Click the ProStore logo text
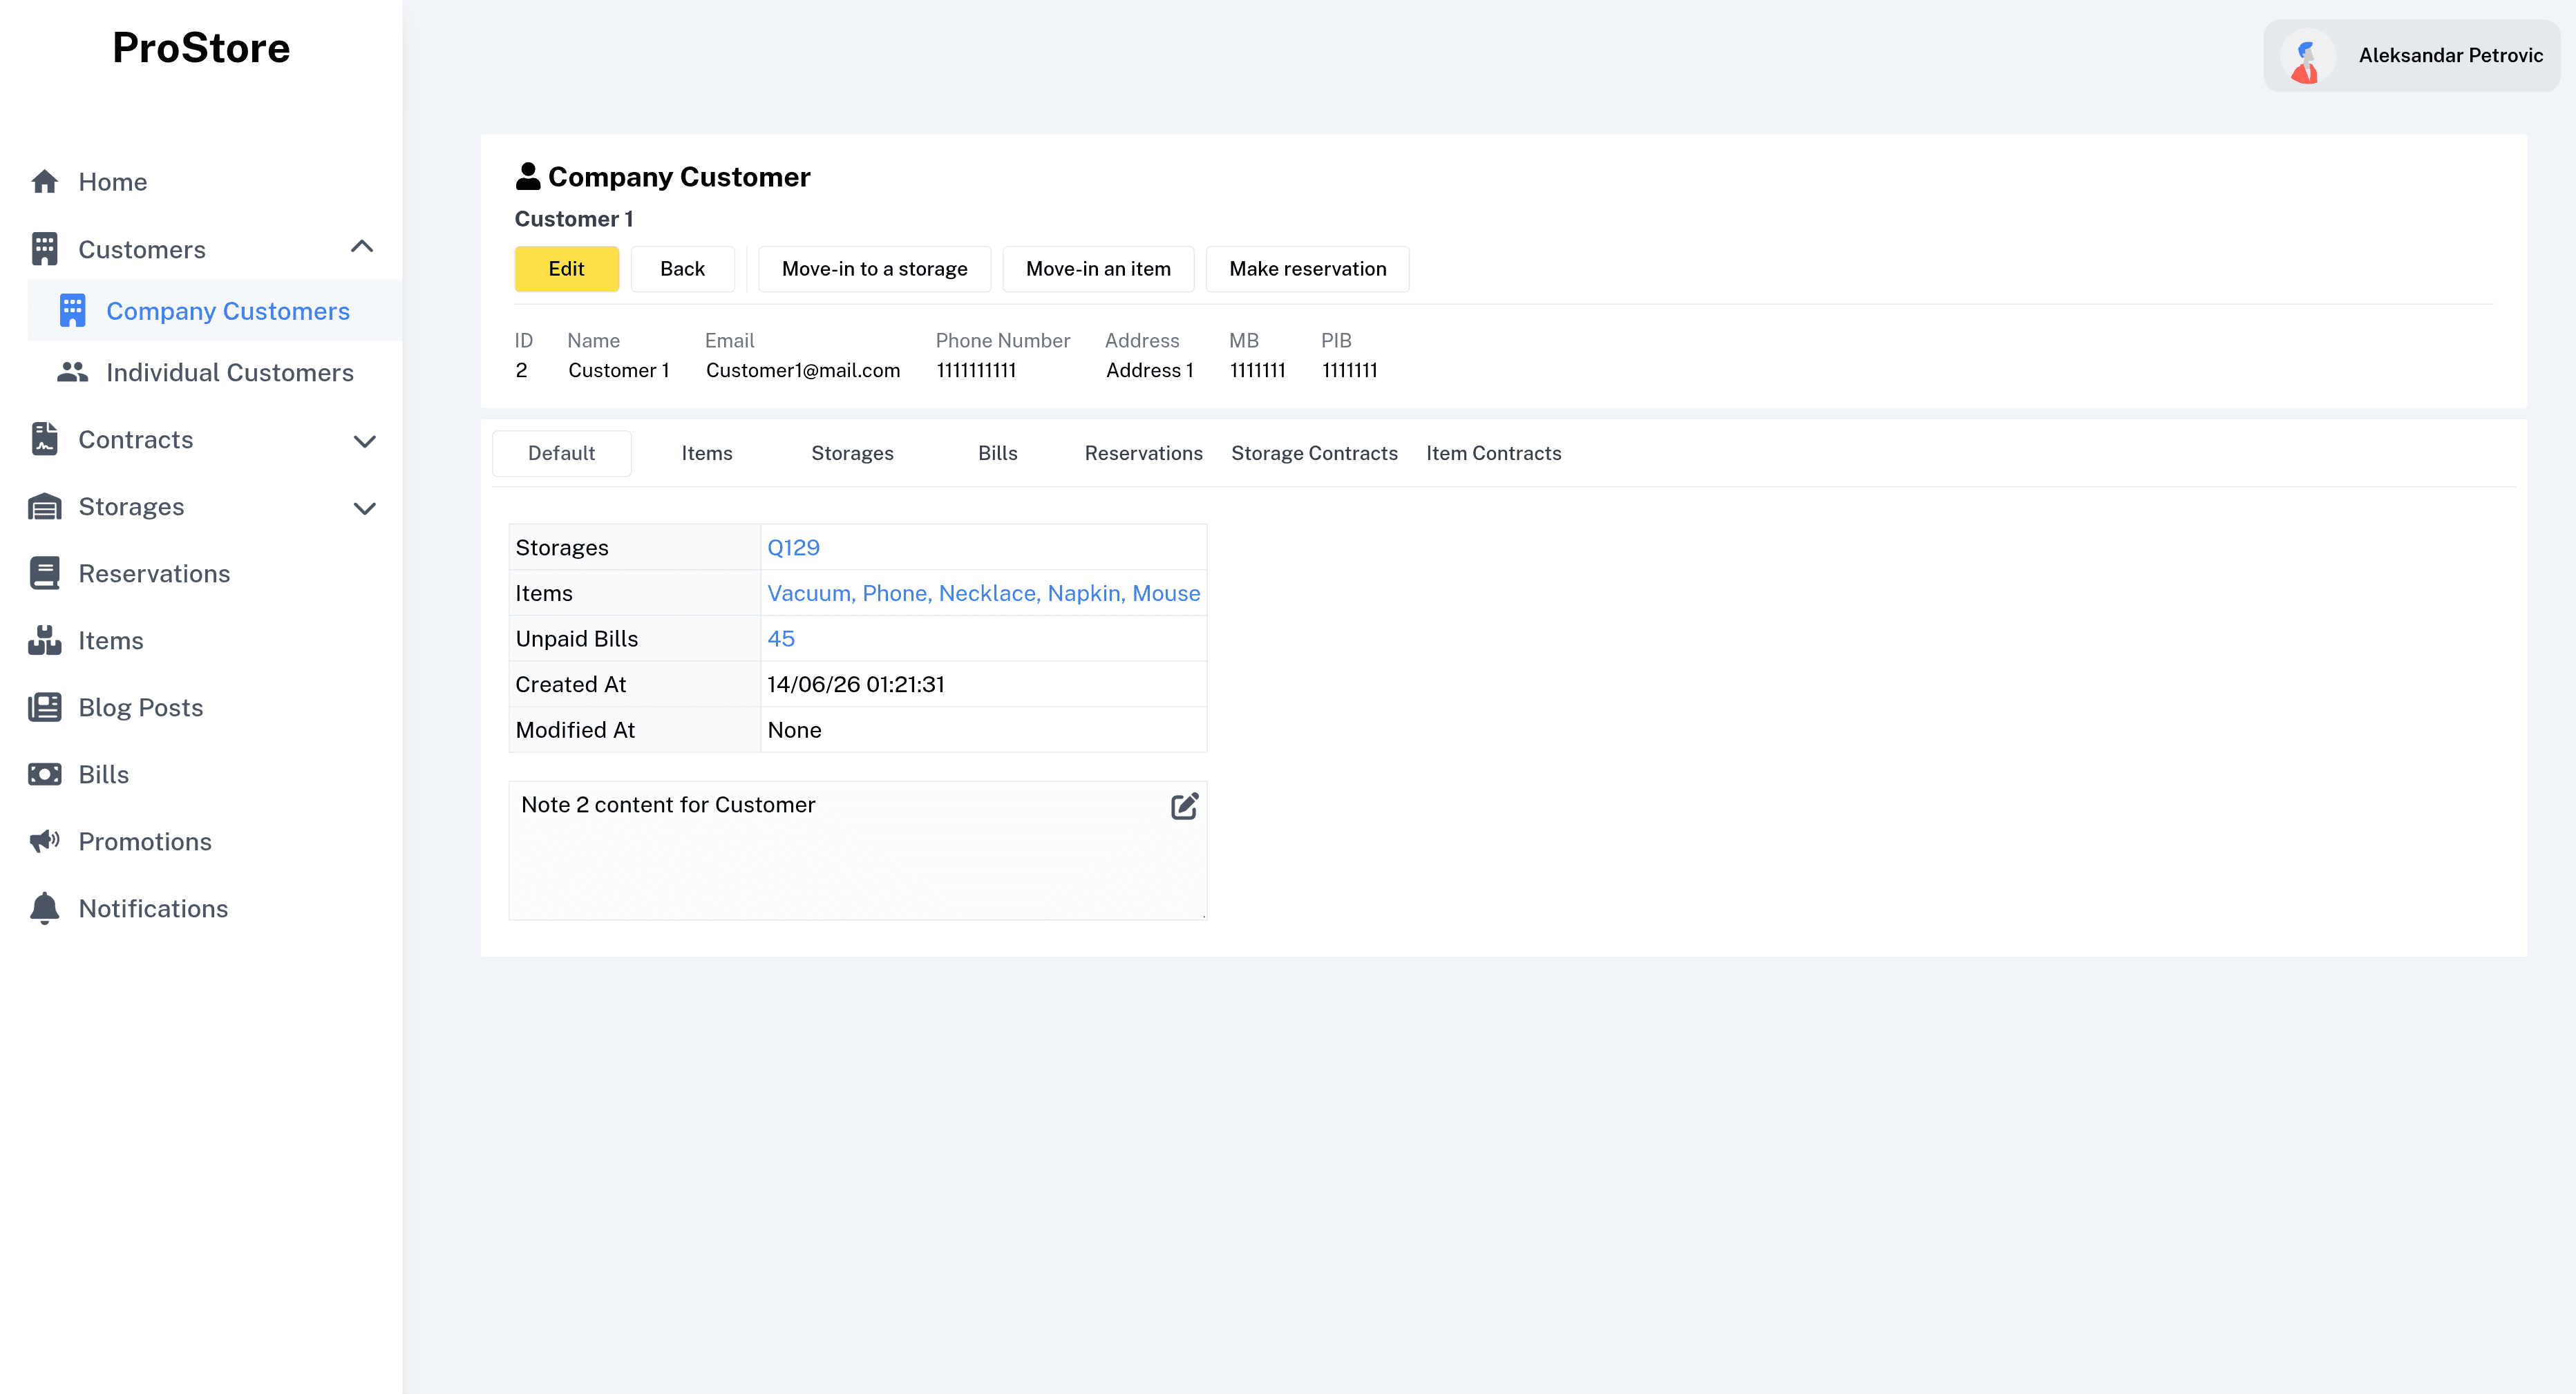Viewport: 2576px width, 1394px height. tap(201, 47)
